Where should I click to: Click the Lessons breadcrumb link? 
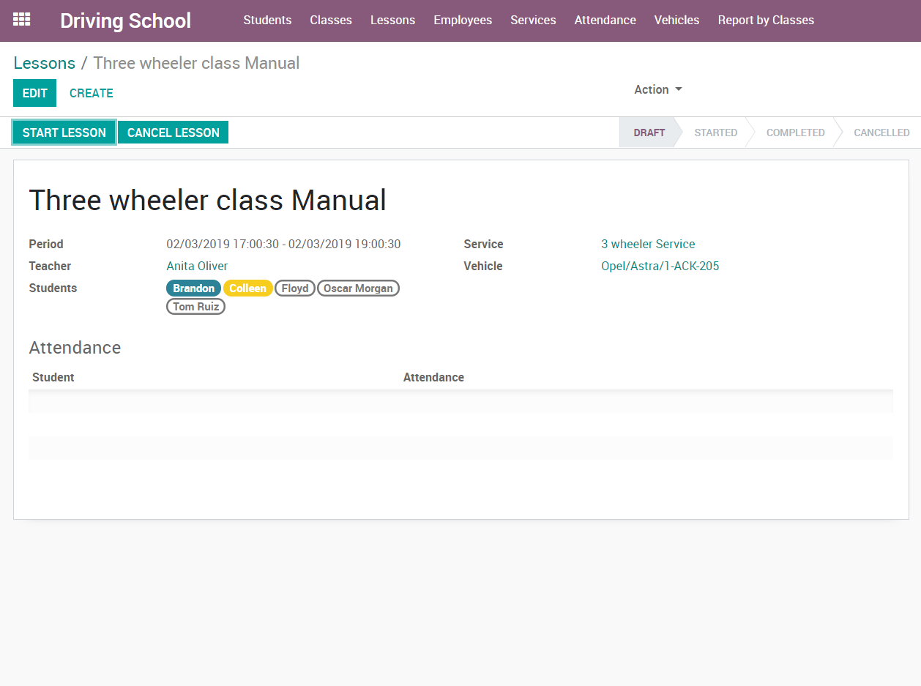pyautogui.click(x=45, y=63)
